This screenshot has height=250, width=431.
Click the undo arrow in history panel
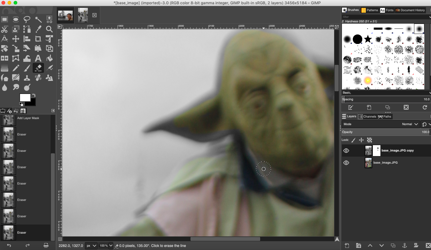coord(9,245)
